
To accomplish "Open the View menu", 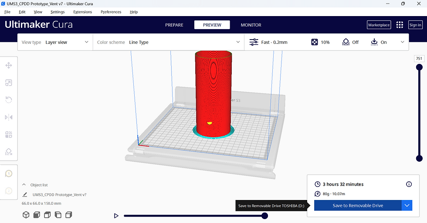I will tap(38, 12).
